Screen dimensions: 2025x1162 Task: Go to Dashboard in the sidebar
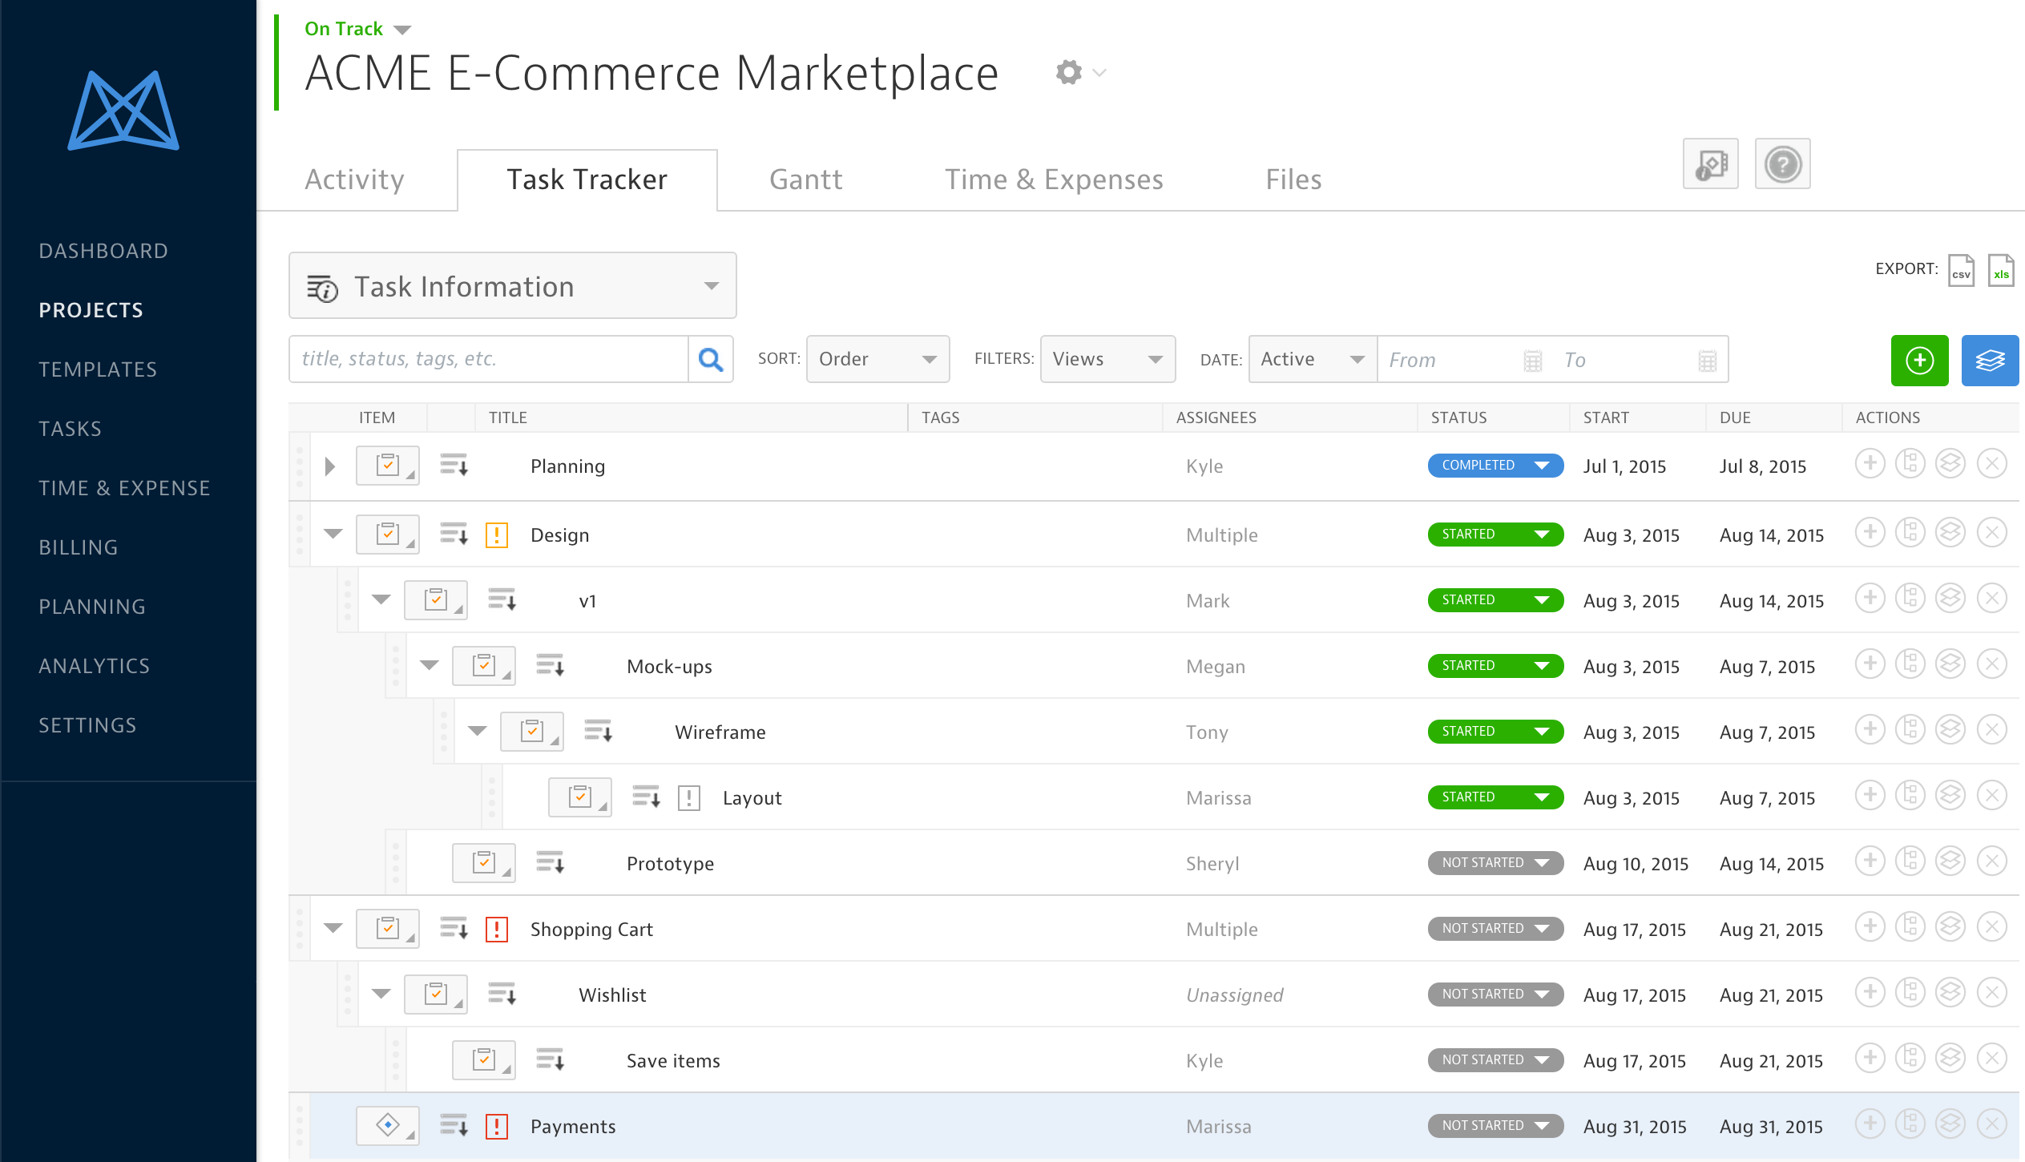[103, 251]
